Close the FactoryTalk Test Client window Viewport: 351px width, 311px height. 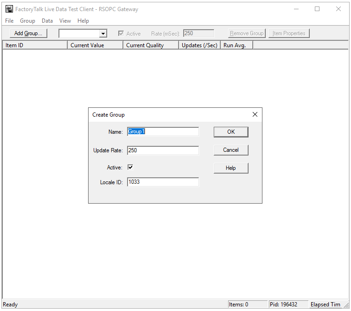click(x=338, y=9)
